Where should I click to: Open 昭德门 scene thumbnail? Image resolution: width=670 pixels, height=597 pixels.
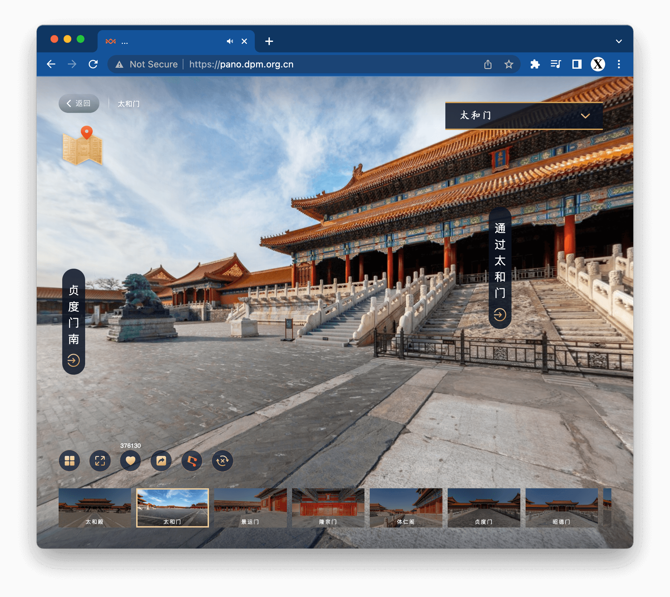tap(561, 508)
